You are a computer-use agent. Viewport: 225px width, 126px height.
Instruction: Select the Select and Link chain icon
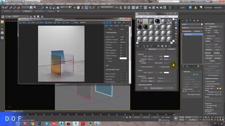pos(11,8)
